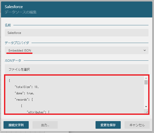Screen dimensions: 154x133
Task: Click the 出力... export button
Action: click(x=45, y=125)
